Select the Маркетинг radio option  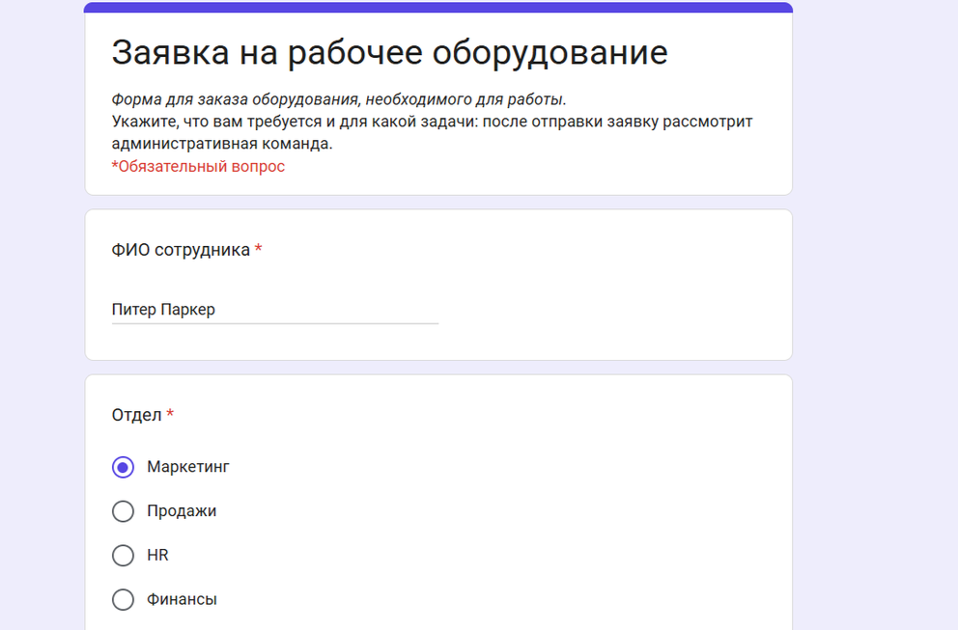(x=123, y=467)
